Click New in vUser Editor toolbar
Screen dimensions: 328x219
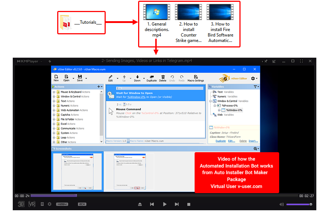click(x=56, y=78)
